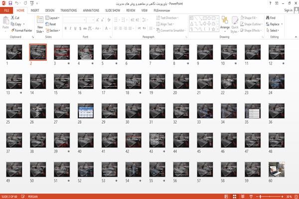Switch to TRANSITIONS tab
The width and height of the screenshot is (299, 199).
pos(69,10)
